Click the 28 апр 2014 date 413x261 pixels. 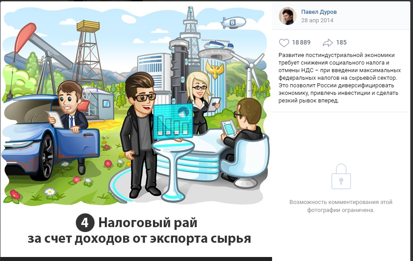317,20
